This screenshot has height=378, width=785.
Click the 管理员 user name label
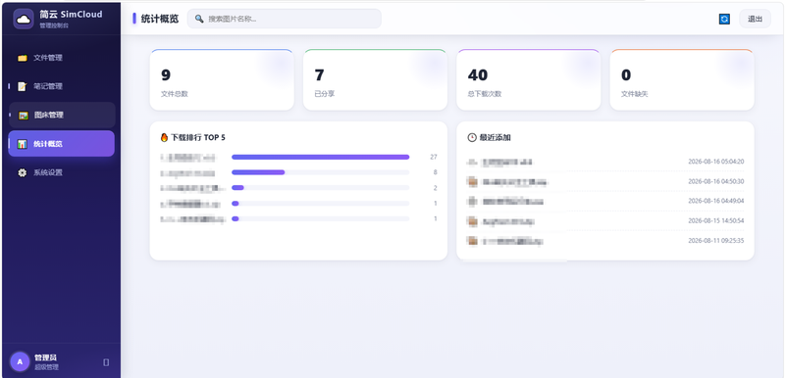(x=45, y=357)
